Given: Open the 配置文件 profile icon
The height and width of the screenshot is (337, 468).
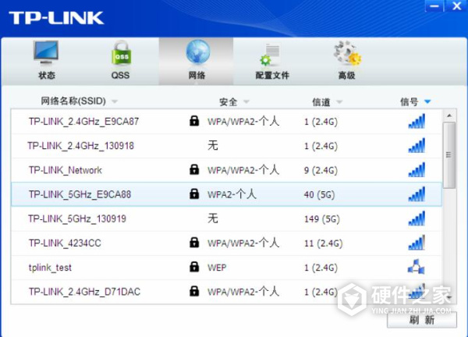Looking at the screenshot, I should click(270, 55).
